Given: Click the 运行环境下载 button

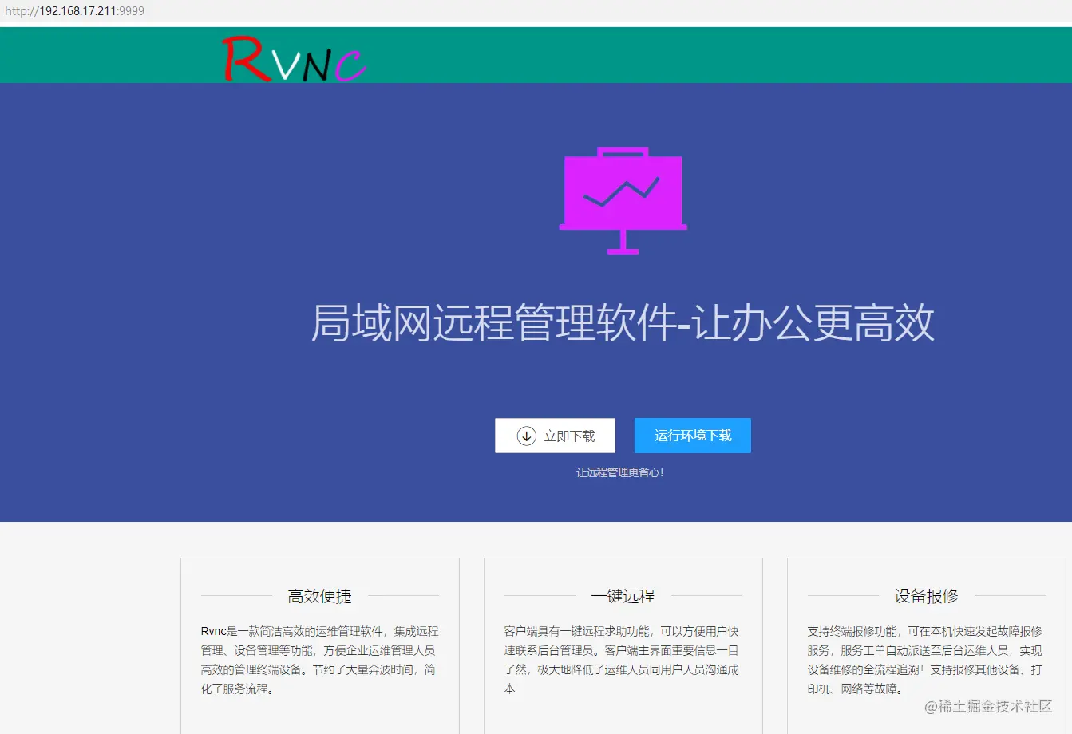Looking at the screenshot, I should [693, 436].
